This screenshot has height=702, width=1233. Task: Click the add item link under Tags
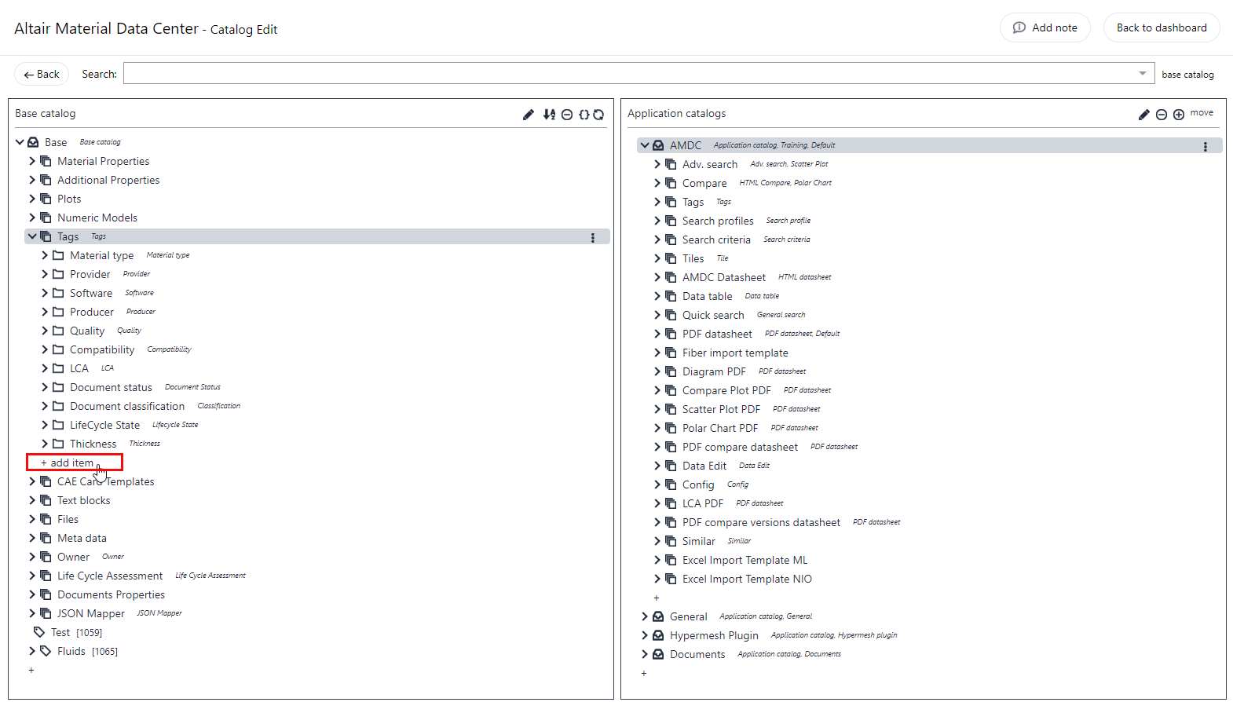[71, 463]
